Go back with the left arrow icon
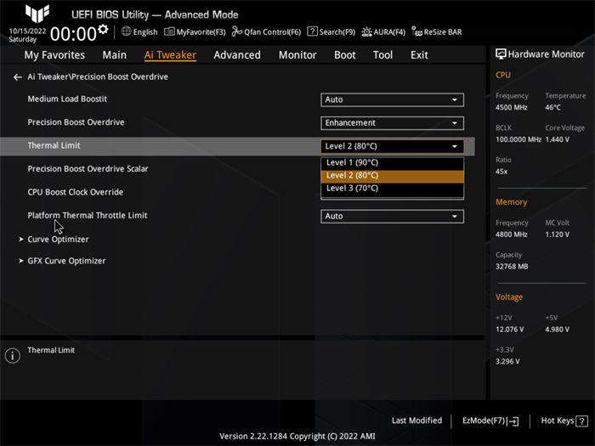 (18, 77)
